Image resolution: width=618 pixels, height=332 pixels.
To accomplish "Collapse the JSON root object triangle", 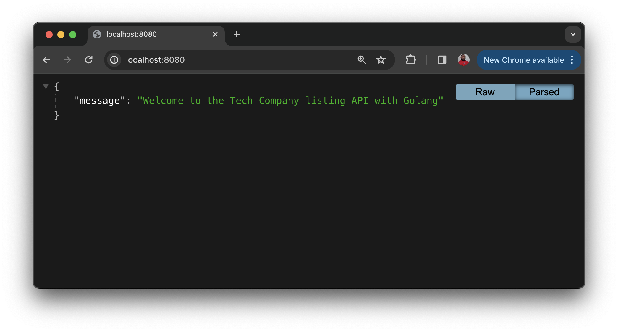I will pyautogui.click(x=46, y=86).
